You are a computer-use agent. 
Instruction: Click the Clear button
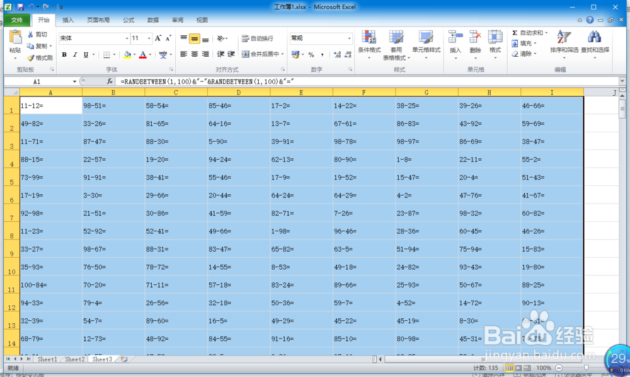pyautogui.click(x=522, y=54)
